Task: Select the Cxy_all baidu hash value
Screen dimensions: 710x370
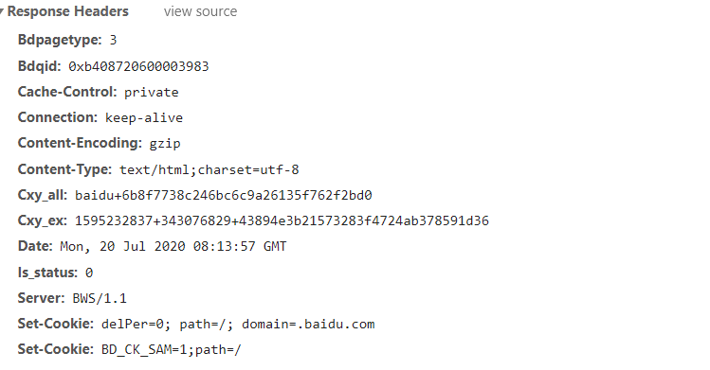Action: tap(223, 195)
